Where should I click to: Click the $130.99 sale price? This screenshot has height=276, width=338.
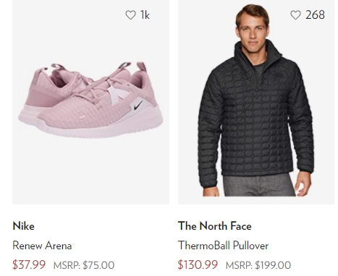point(198,264)
